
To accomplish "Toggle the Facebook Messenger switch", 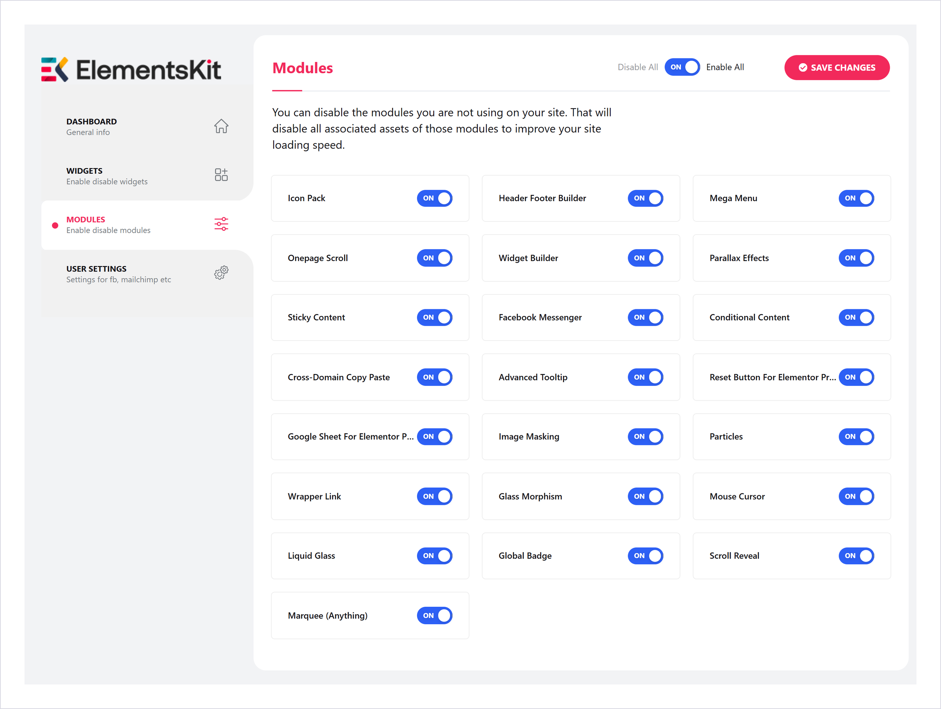I will click(645, 318).
